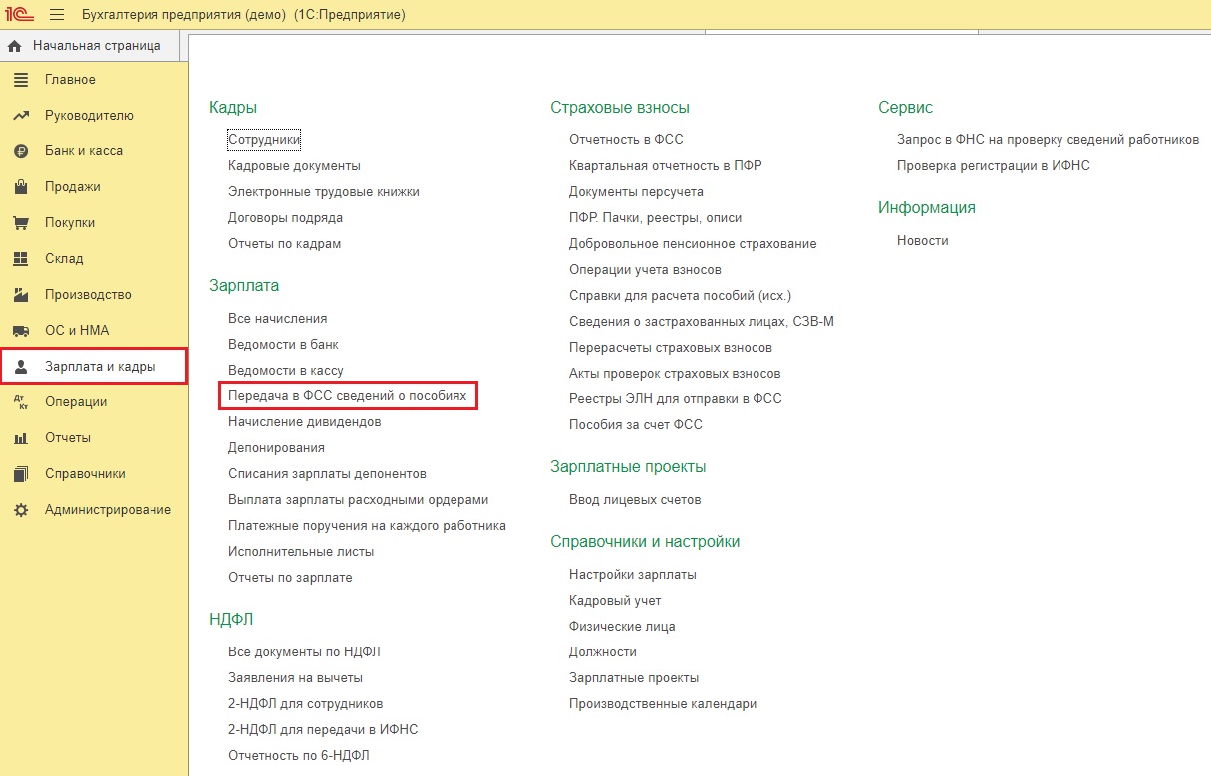1211x776 pixels.
Task: Open the hamburger main menu icon
Action: point(57,15)
